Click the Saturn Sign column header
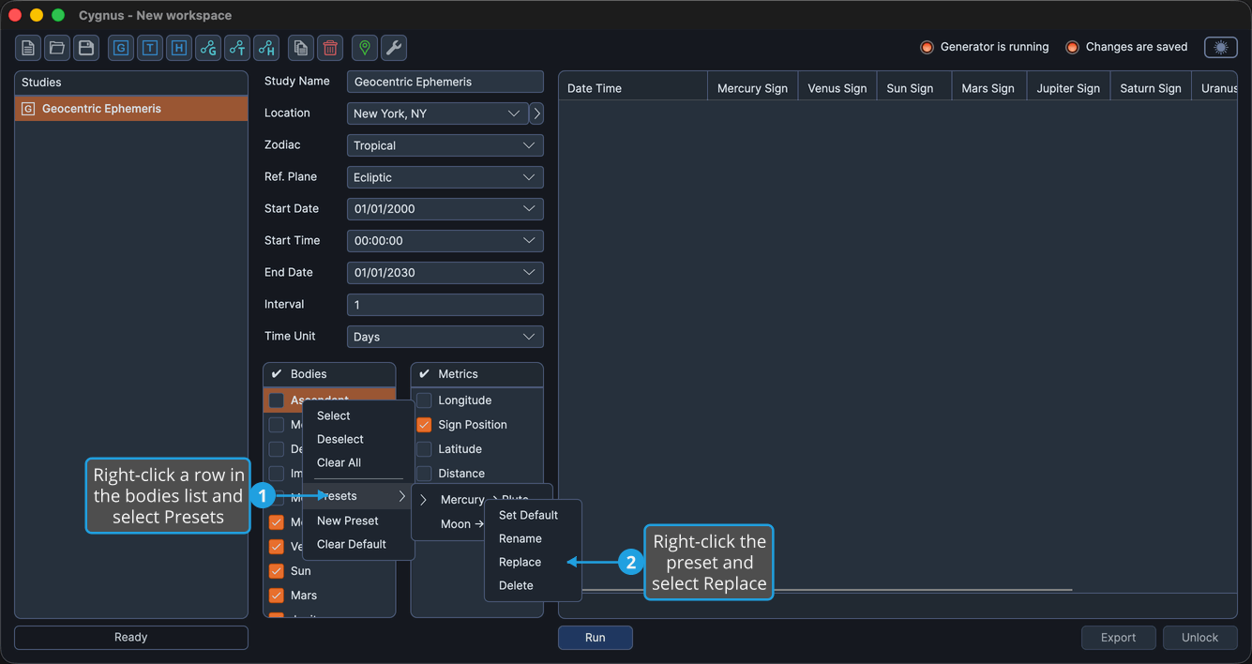Image resolution: width=1252 pixels, height=664 pixels. [1151, 88]
